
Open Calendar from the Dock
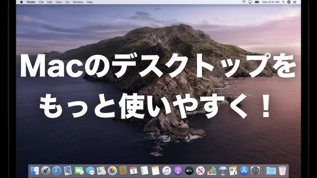point(134,171)
